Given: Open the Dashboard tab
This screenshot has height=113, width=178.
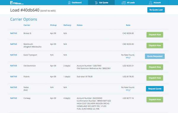Looking at the screenshot, I should point(75,2).
